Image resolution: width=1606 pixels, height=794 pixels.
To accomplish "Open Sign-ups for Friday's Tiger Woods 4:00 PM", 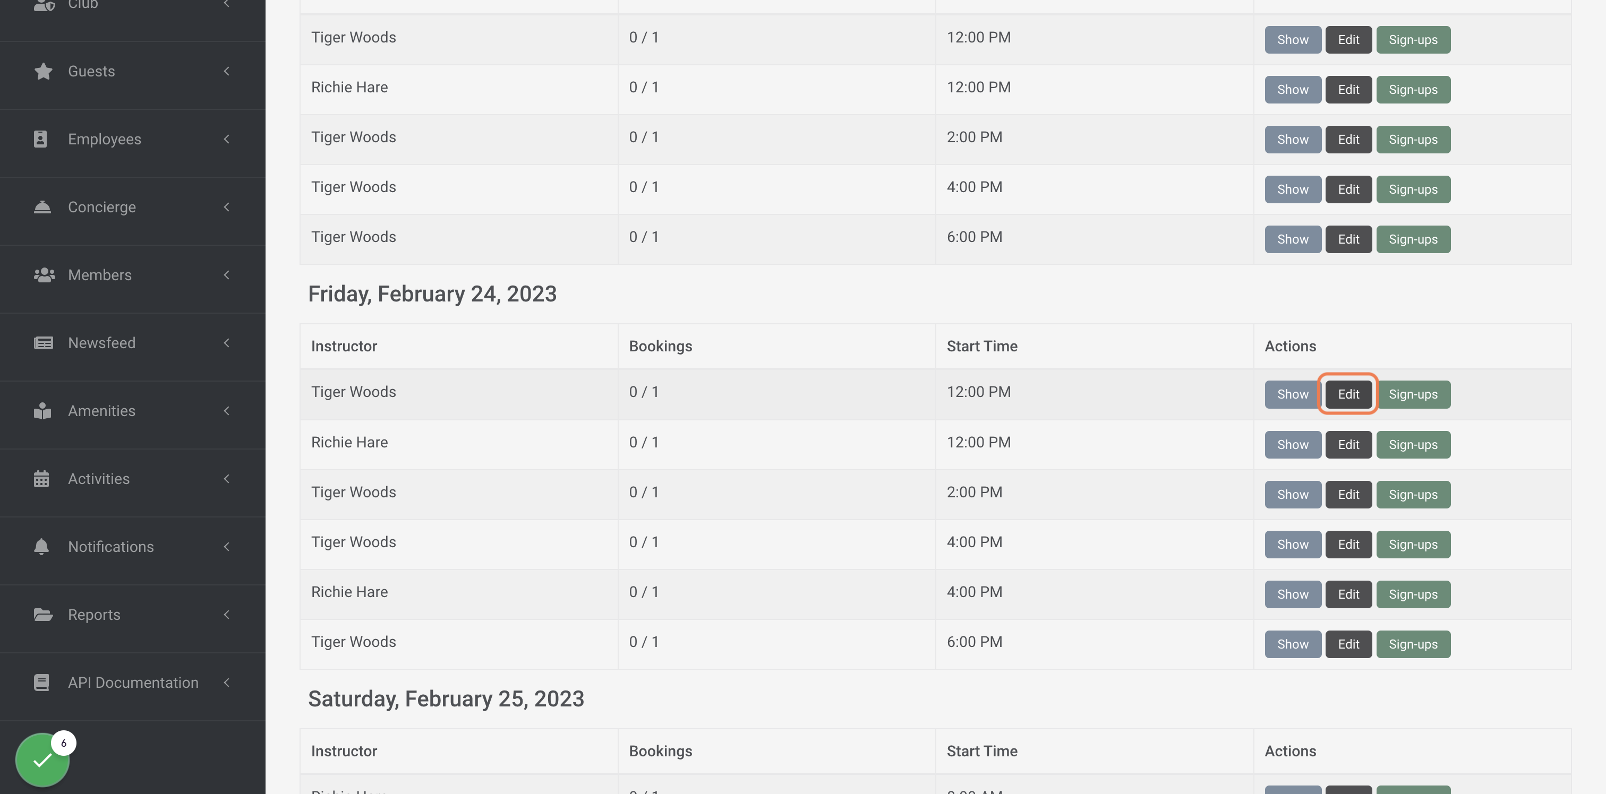I will click(1413, 544).
